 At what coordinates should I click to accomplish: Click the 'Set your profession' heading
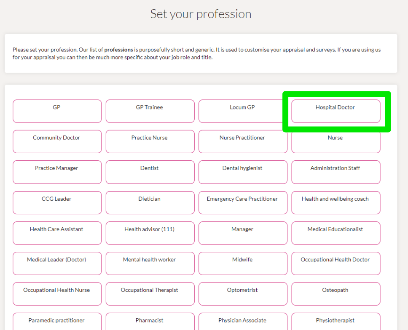tap(201, 14)
